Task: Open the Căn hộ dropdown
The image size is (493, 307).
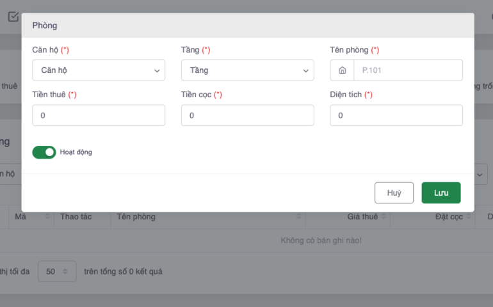Action: click(99, 70)
